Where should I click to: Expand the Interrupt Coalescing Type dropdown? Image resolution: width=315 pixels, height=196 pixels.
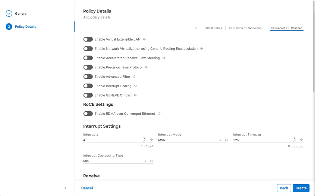coord(145,161)
